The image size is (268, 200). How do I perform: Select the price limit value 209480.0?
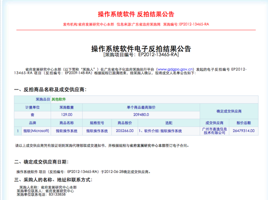(141, 115)
